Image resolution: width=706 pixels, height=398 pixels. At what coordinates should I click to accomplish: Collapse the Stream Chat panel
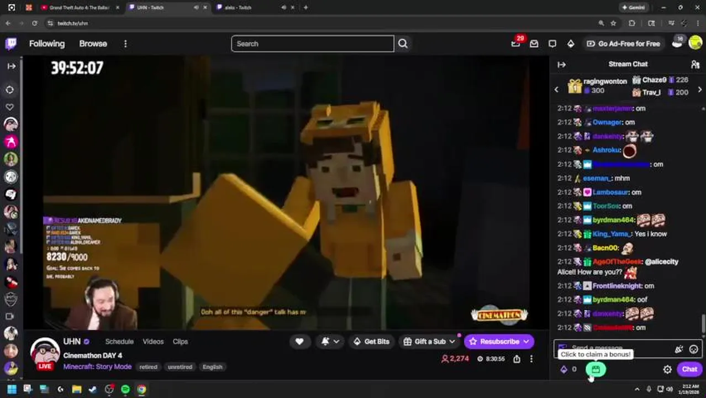[x=561, y=64]
